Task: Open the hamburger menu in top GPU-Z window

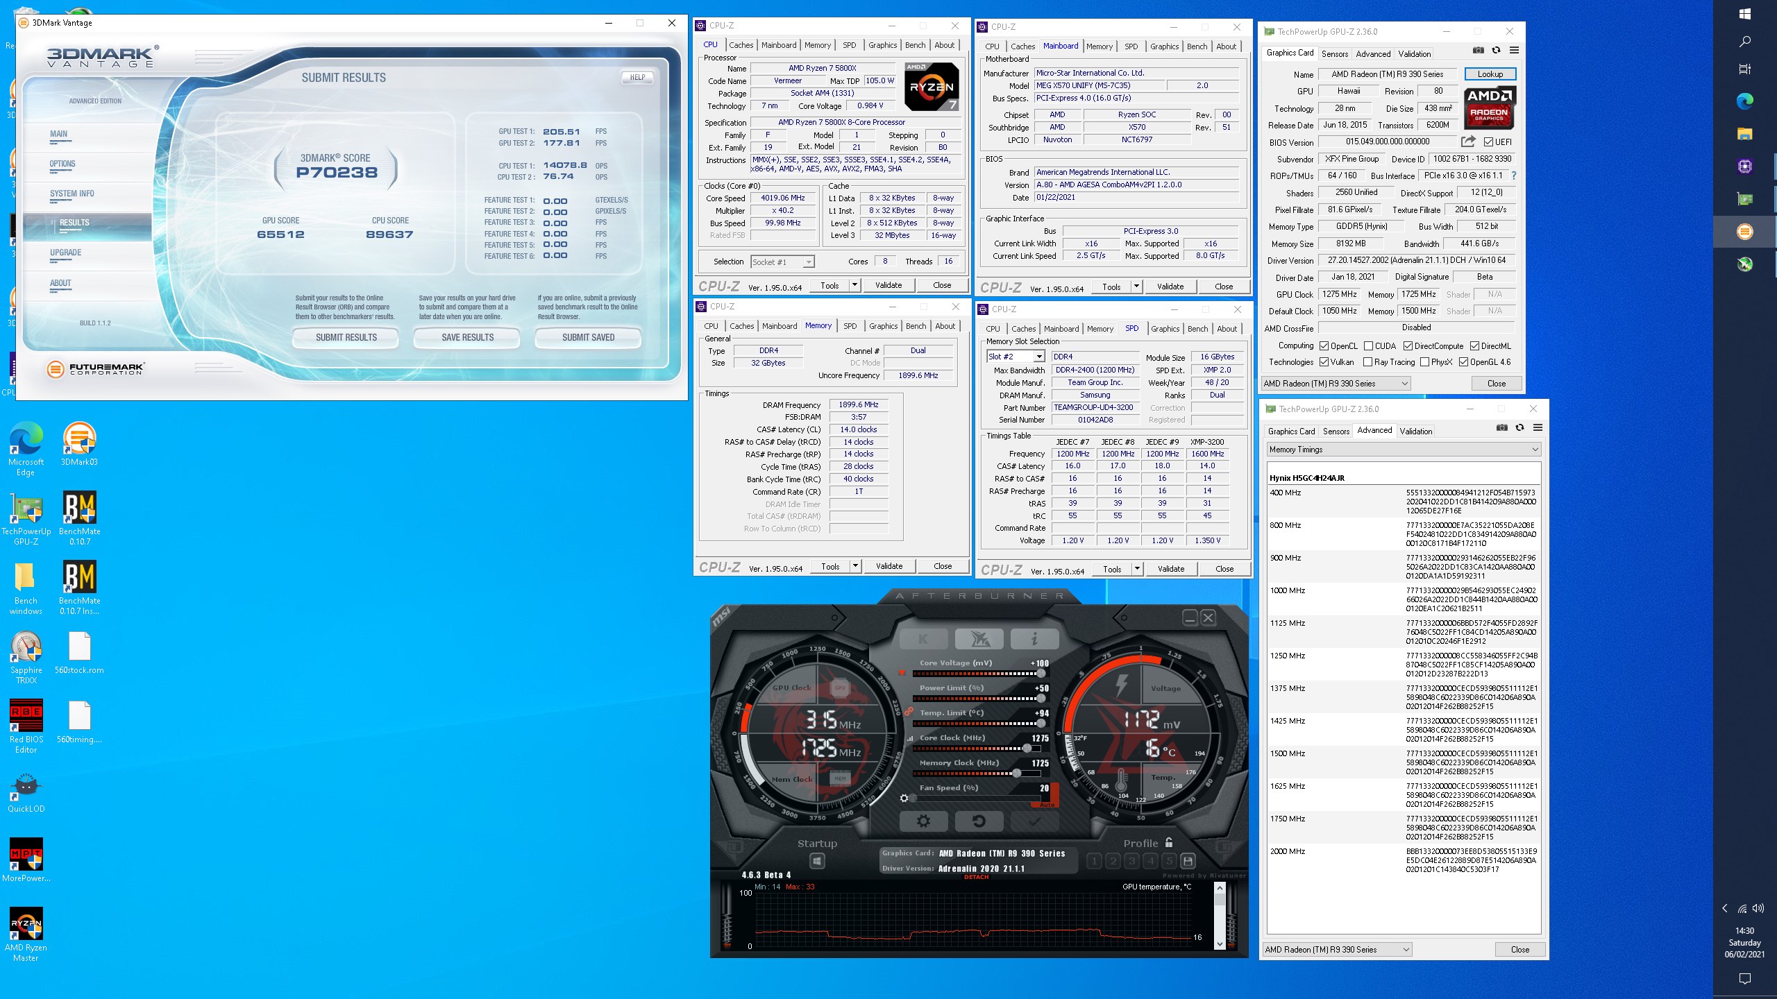Action: point(1514,50)
